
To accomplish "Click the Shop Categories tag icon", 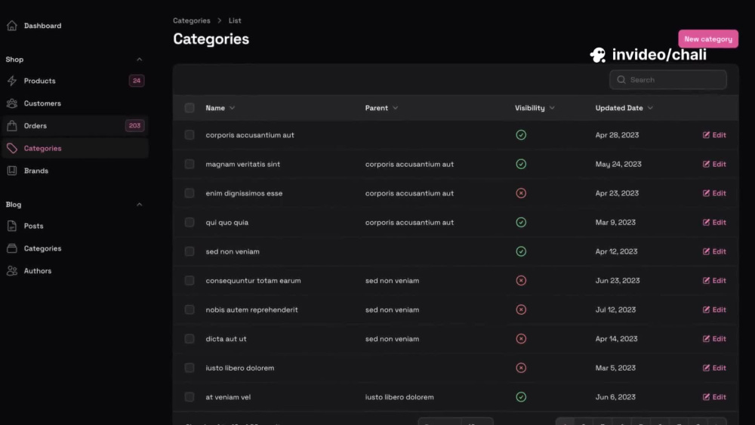I will 12,148.
